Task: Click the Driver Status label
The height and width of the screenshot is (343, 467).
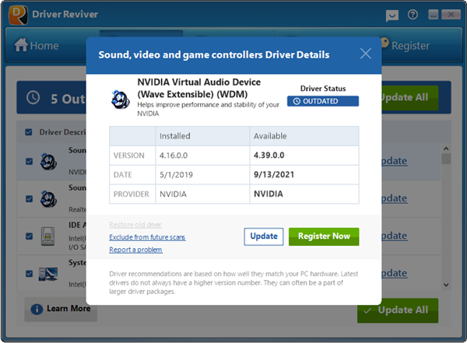Action: click(323, 89)
